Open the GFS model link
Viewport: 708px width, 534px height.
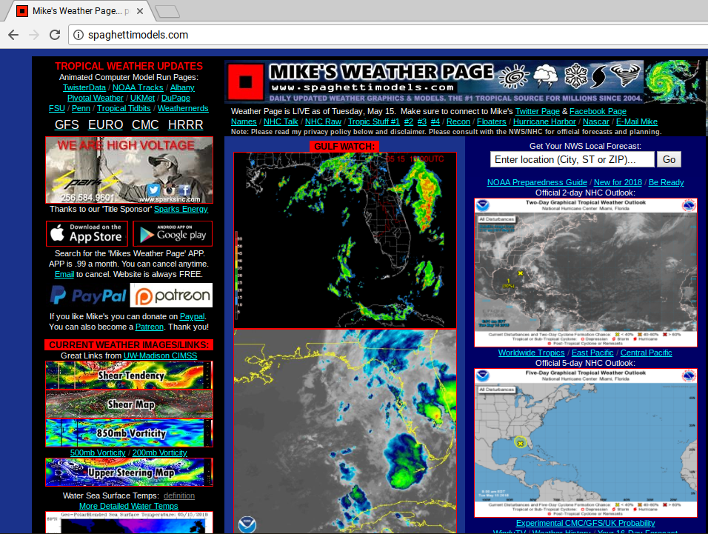(x=67, y=124)
